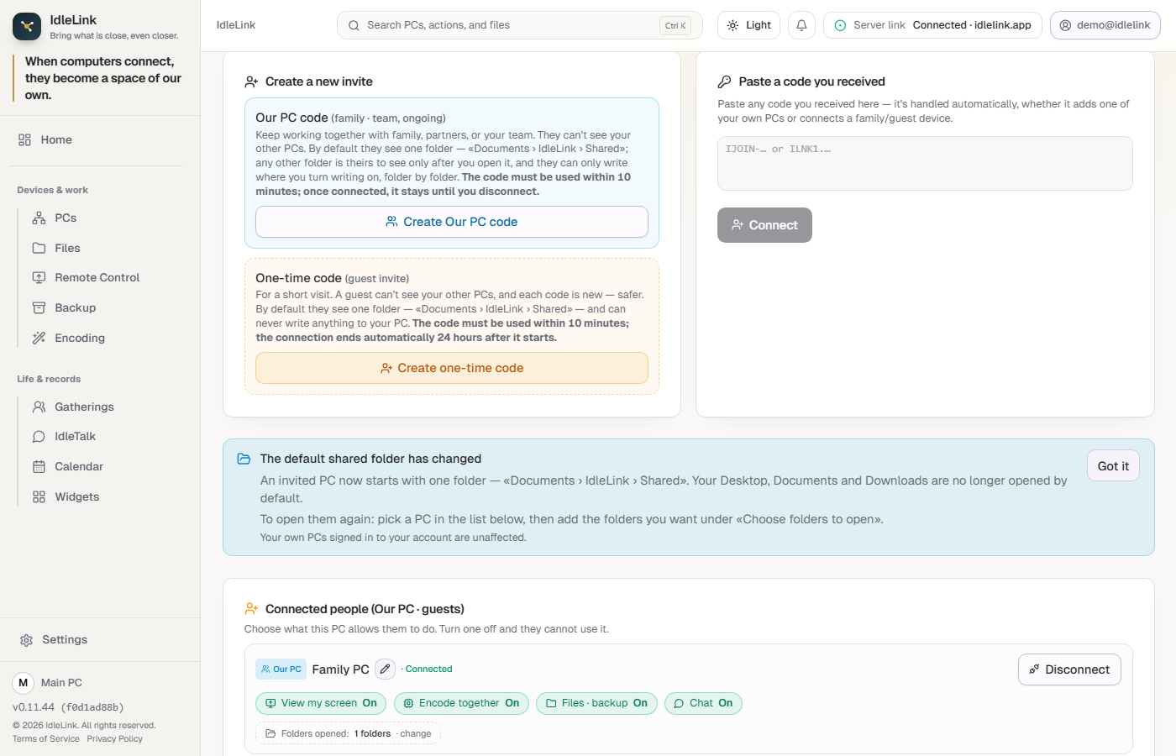
Task: Toggle View my screen permission off
Action: (321, 703)
